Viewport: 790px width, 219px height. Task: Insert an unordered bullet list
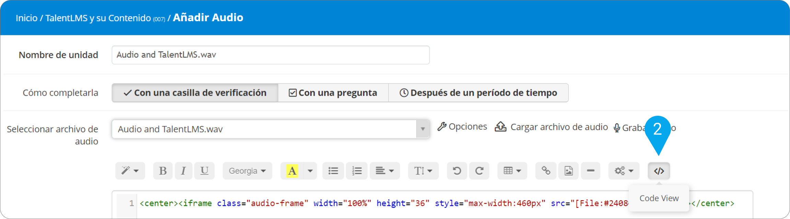[x=333, y=171]
